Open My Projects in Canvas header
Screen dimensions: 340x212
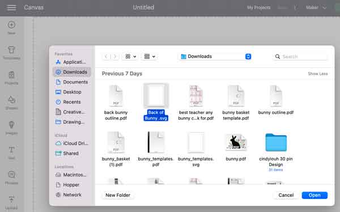click(x=259, y=7)
